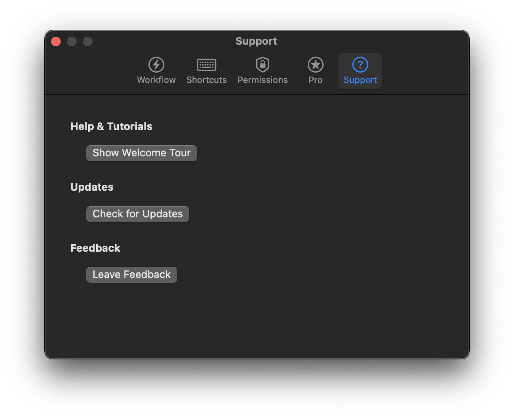
Task: Go to the Permissions tab label
Action: click(x=263, y=80)
